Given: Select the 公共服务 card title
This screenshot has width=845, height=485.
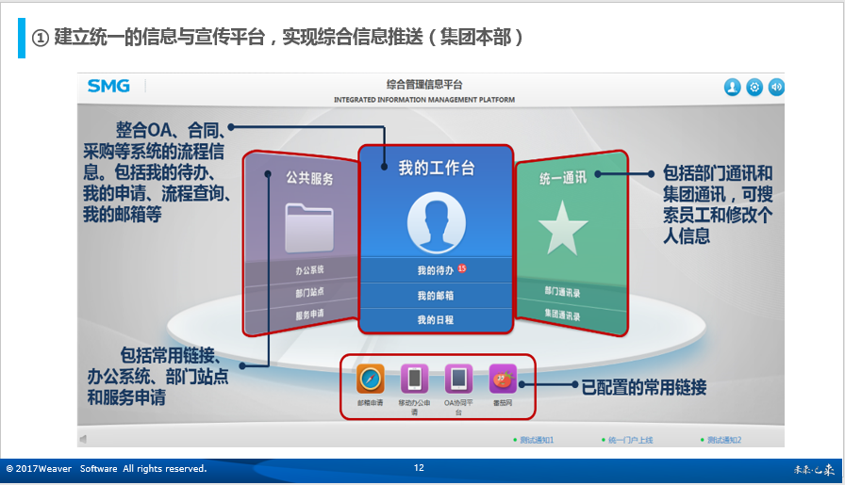Looking at the screenshot, I should tap(309, 178).
